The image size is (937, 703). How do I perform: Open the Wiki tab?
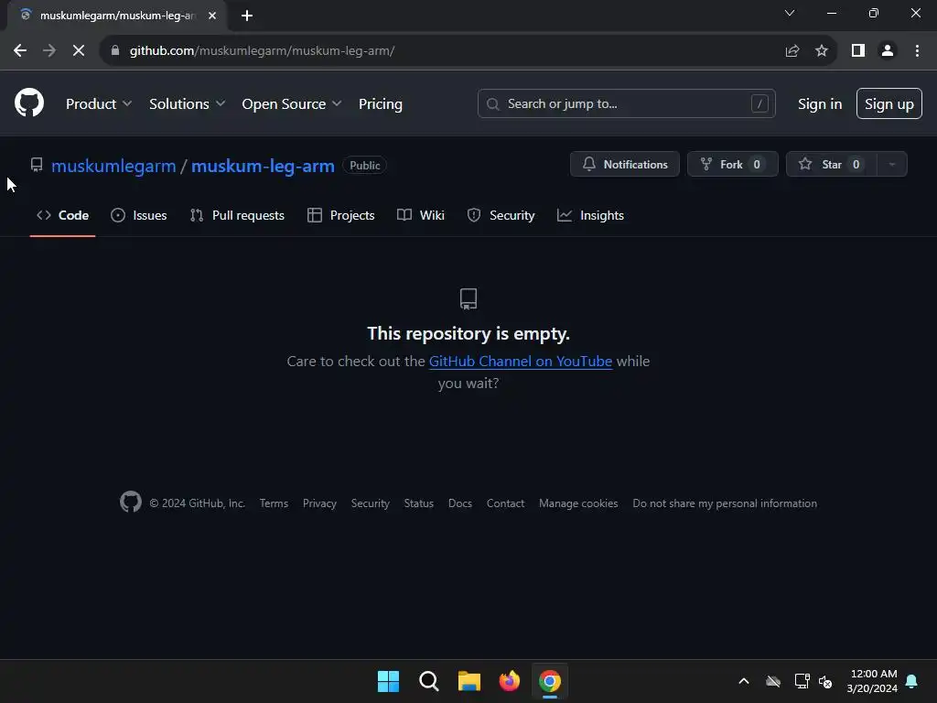(421, 215)
